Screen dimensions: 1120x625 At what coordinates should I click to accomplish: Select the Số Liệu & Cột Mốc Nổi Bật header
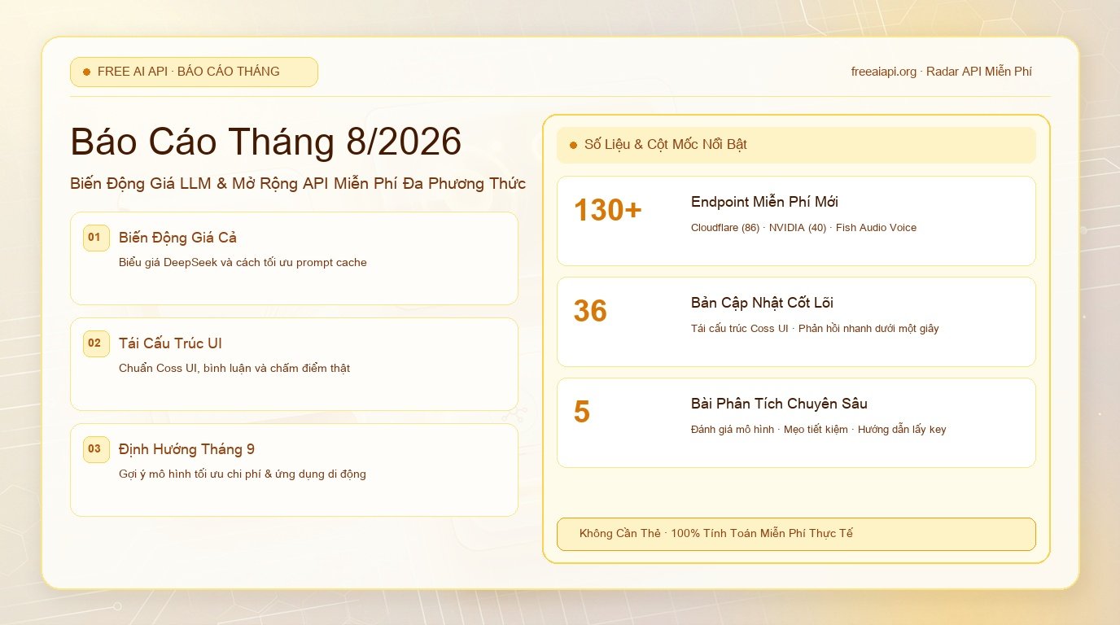[x=796, y=145]
